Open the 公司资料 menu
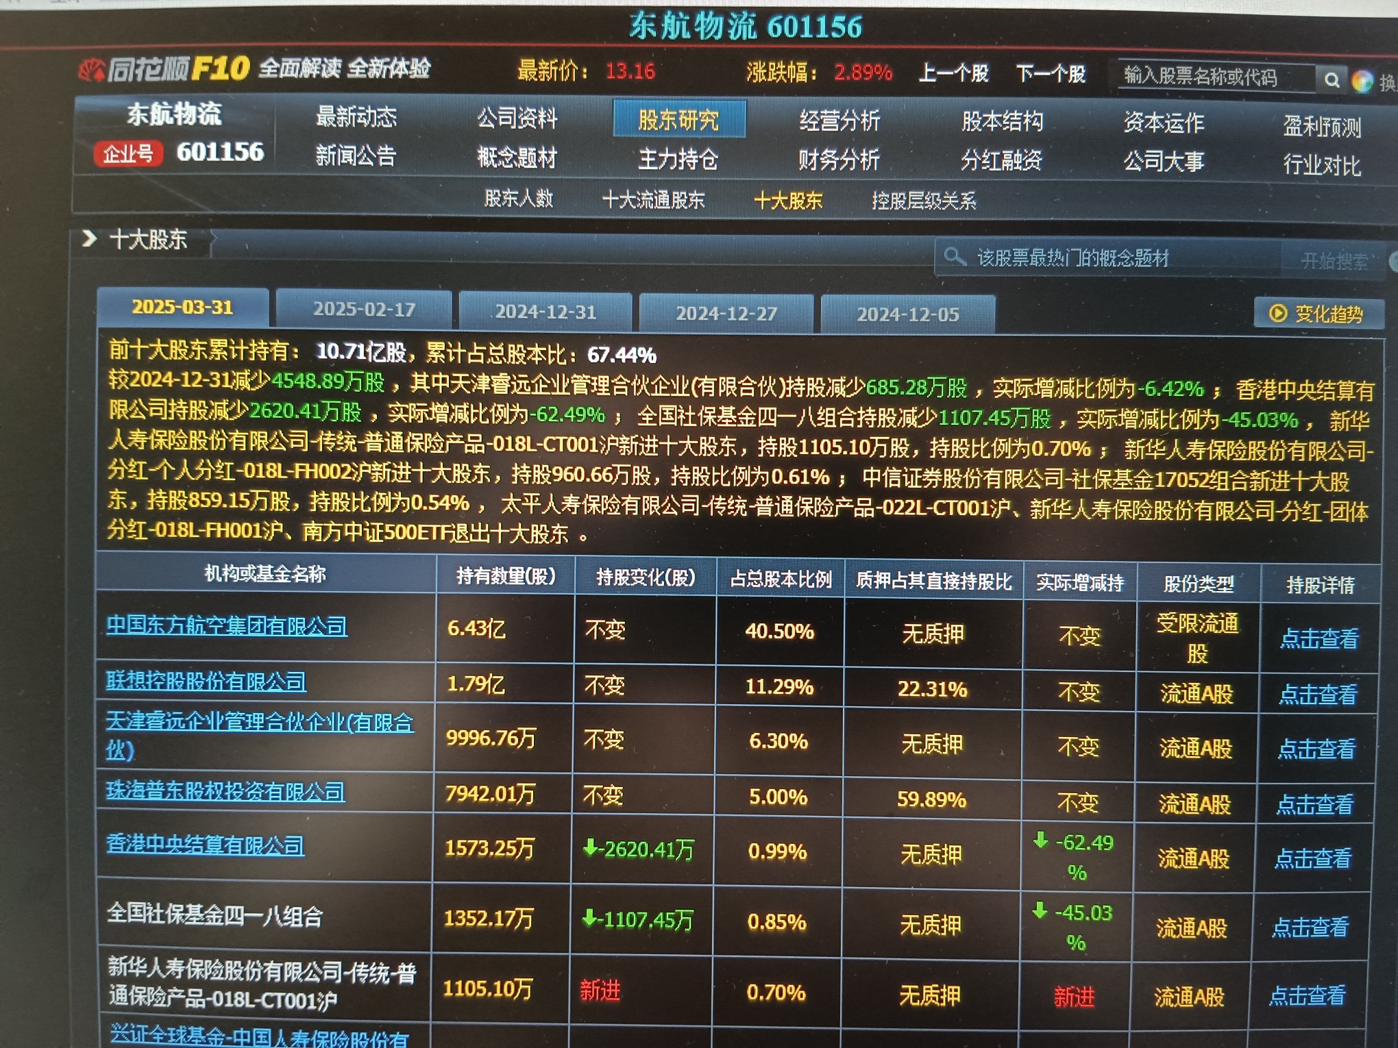 (517, 118)
